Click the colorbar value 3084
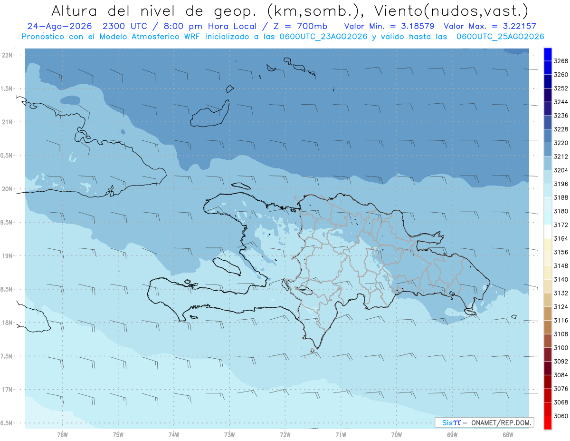This screenshot has width=570, height=441. [x=561, y=375]
